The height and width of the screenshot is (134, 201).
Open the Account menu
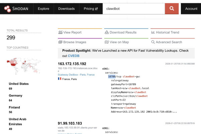coord(191,9)
